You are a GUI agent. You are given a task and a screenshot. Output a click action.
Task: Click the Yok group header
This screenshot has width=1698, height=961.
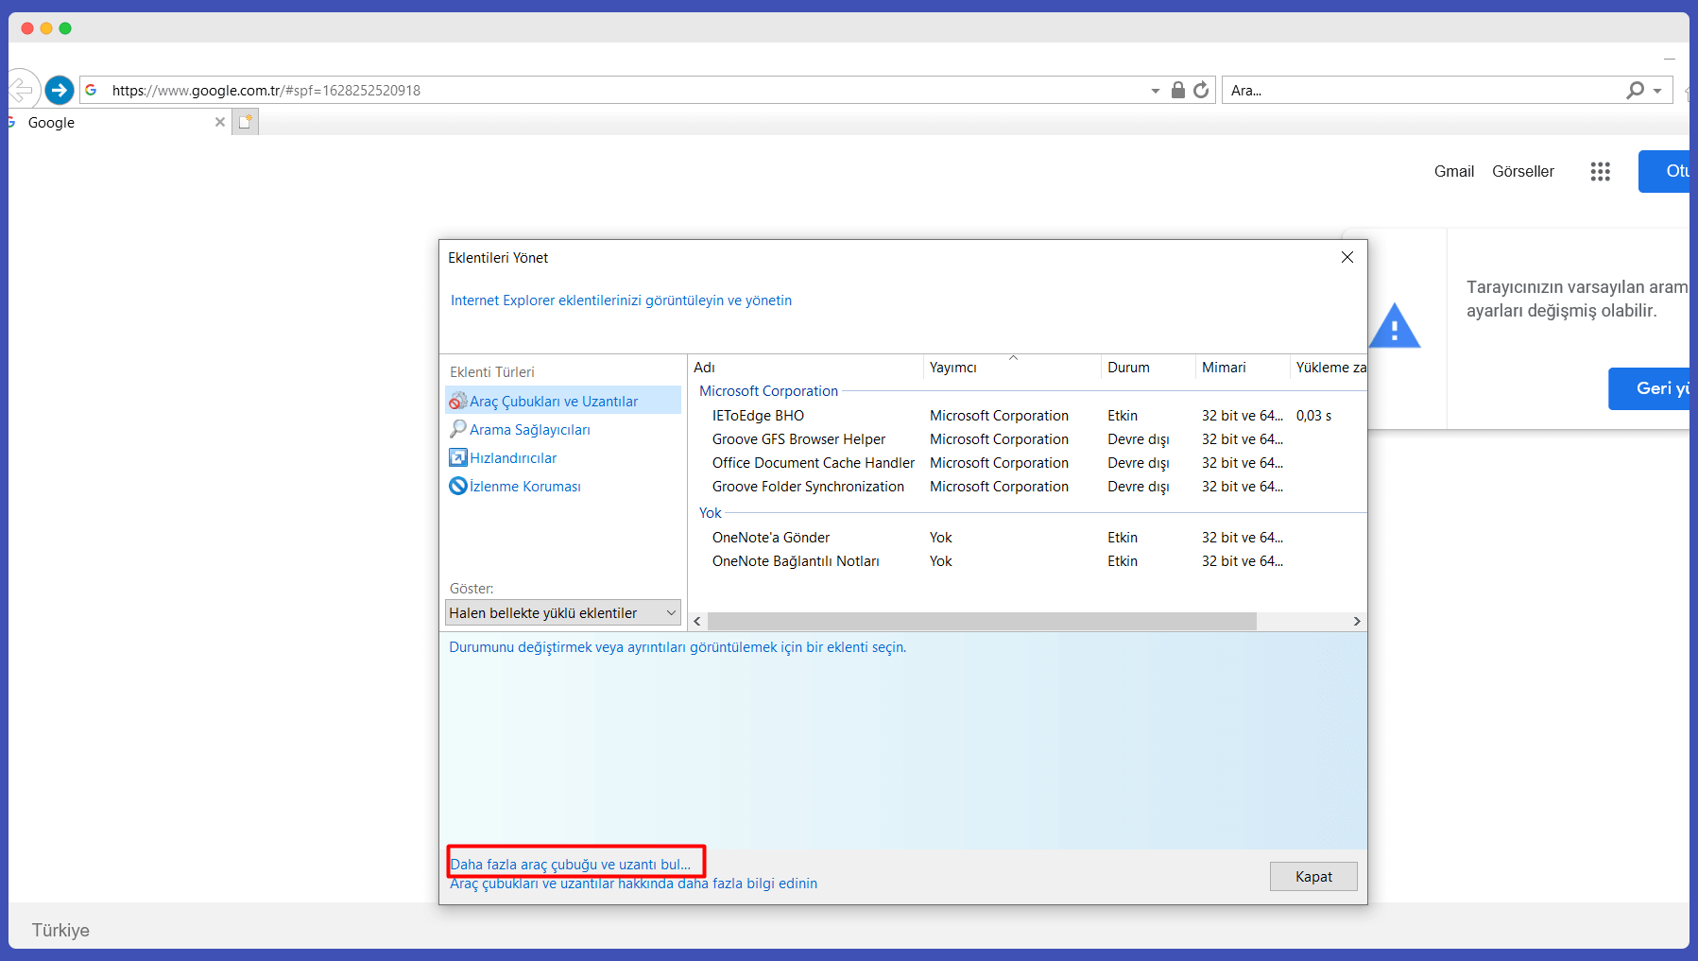click(x=711, y=513)
